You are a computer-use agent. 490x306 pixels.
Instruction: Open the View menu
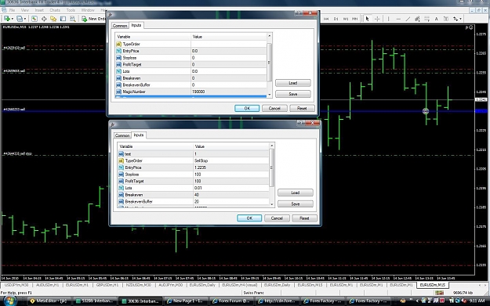(24, 10)
